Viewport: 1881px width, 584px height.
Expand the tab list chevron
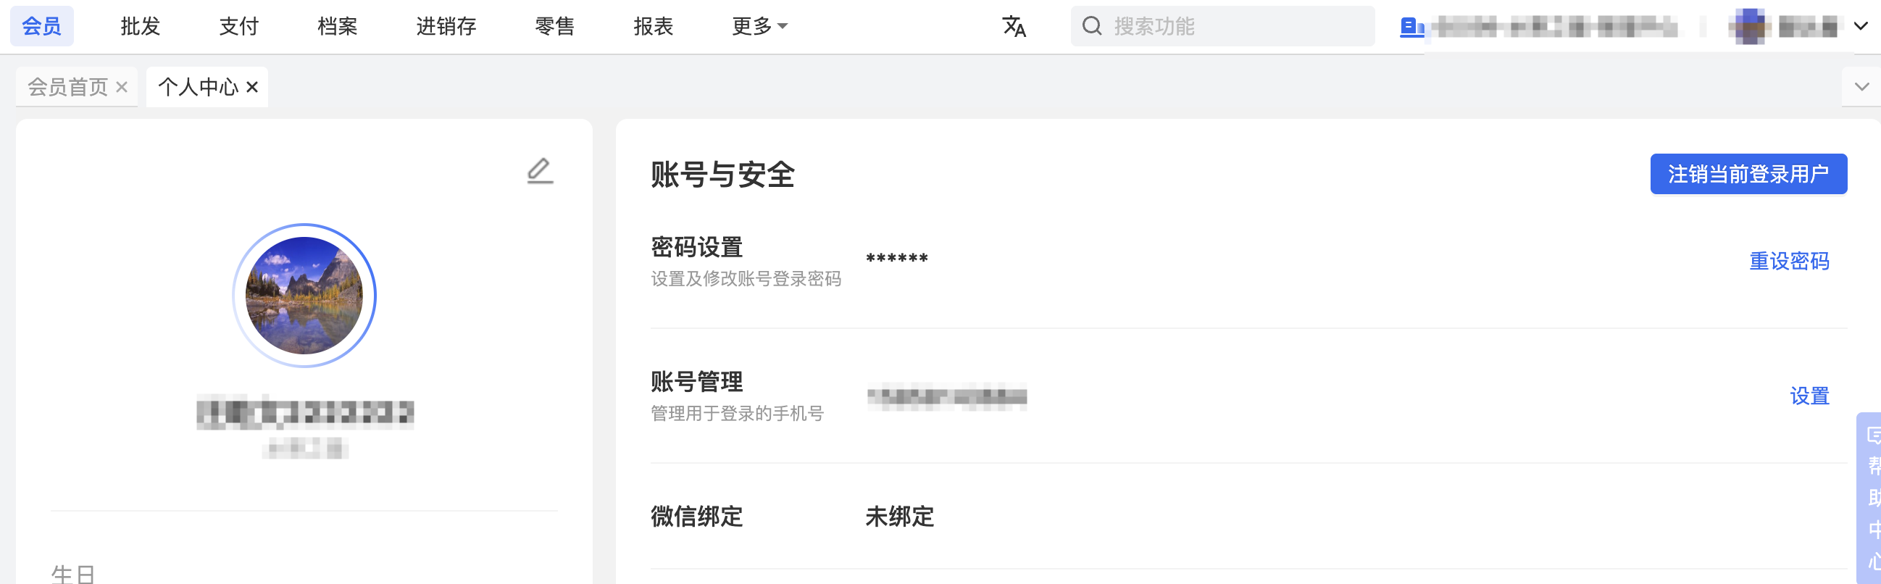[x=1862, y=87]
